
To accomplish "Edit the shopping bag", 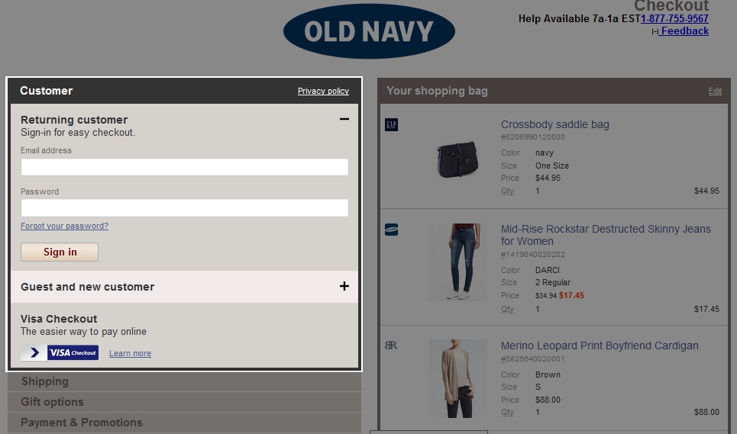I will coord(714,91).
